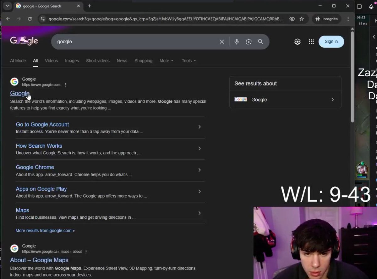Open Google Chrome sitelink

[x=35, y=167]
